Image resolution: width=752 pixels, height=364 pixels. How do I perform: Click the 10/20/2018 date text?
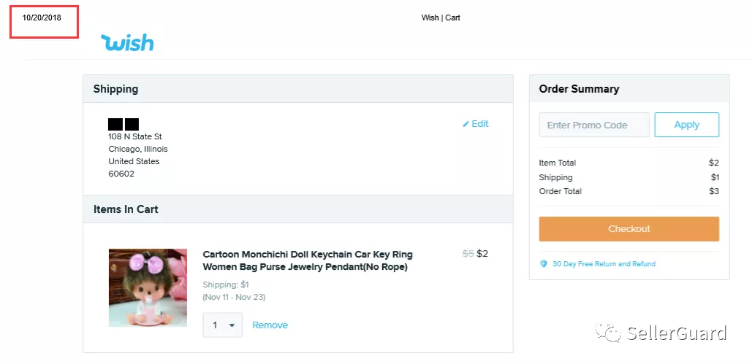pyautogui.click(x=42, y=18)
